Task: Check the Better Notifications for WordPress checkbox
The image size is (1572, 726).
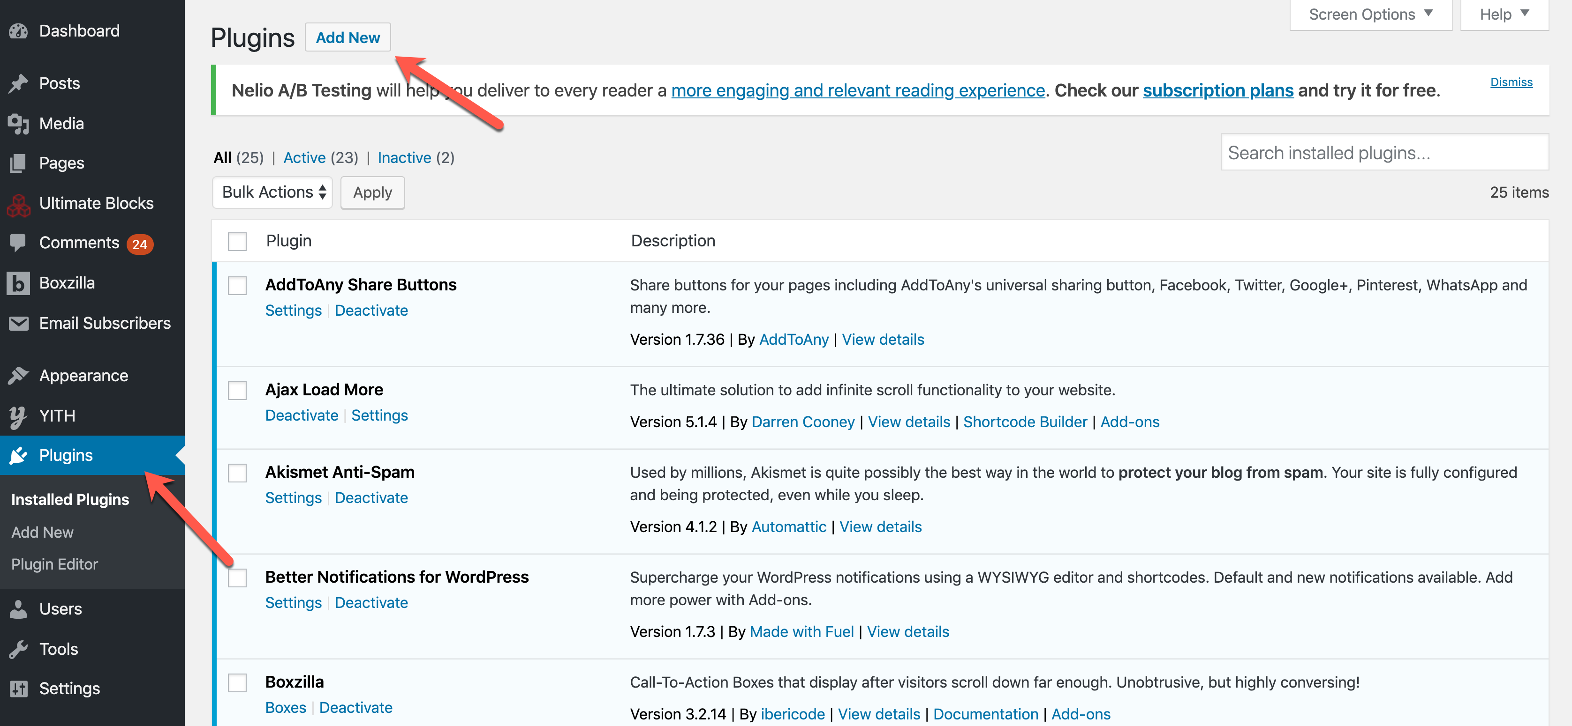Action: pos(237,578)
